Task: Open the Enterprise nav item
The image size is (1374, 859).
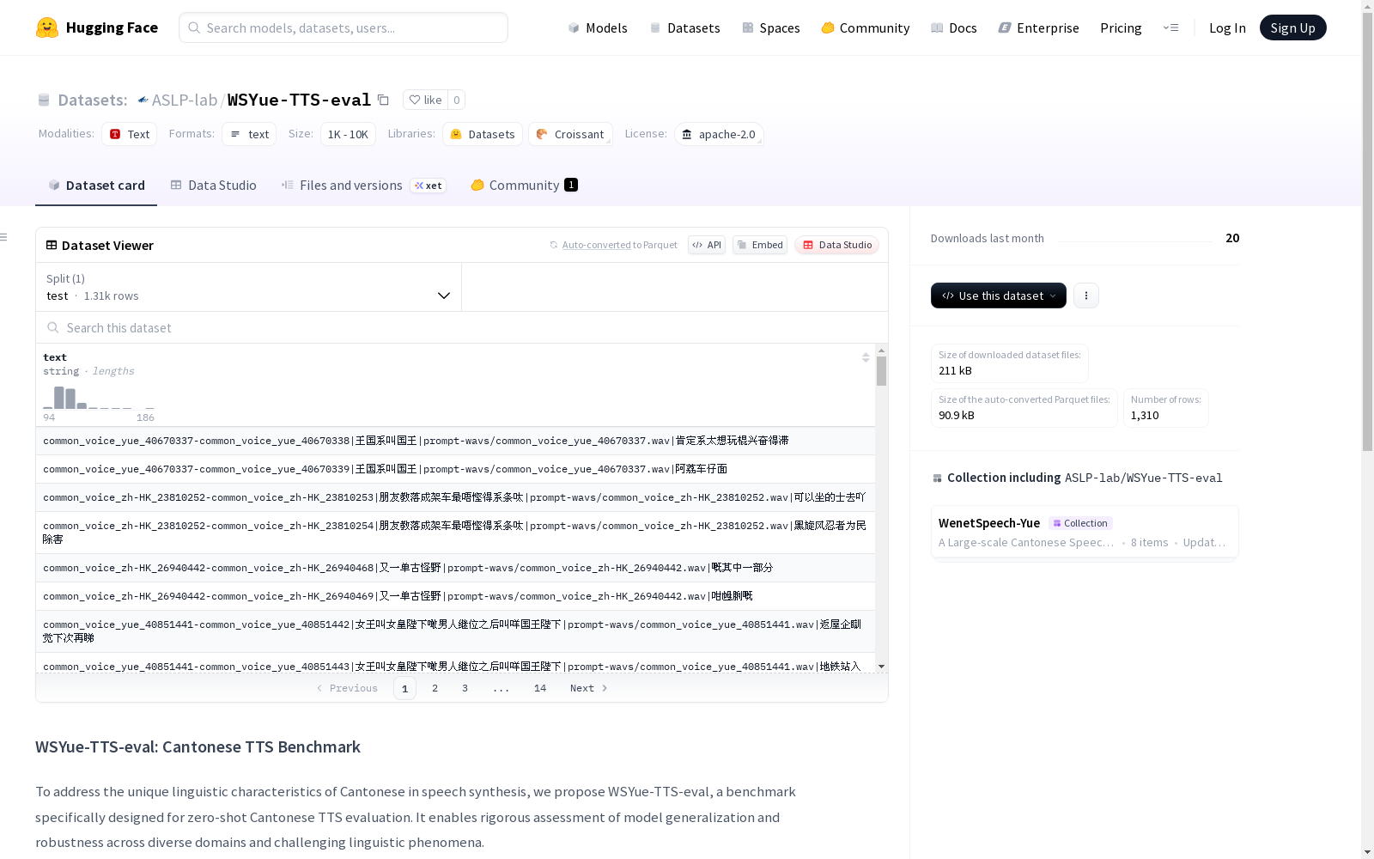Action: [x=1039, y=27]
